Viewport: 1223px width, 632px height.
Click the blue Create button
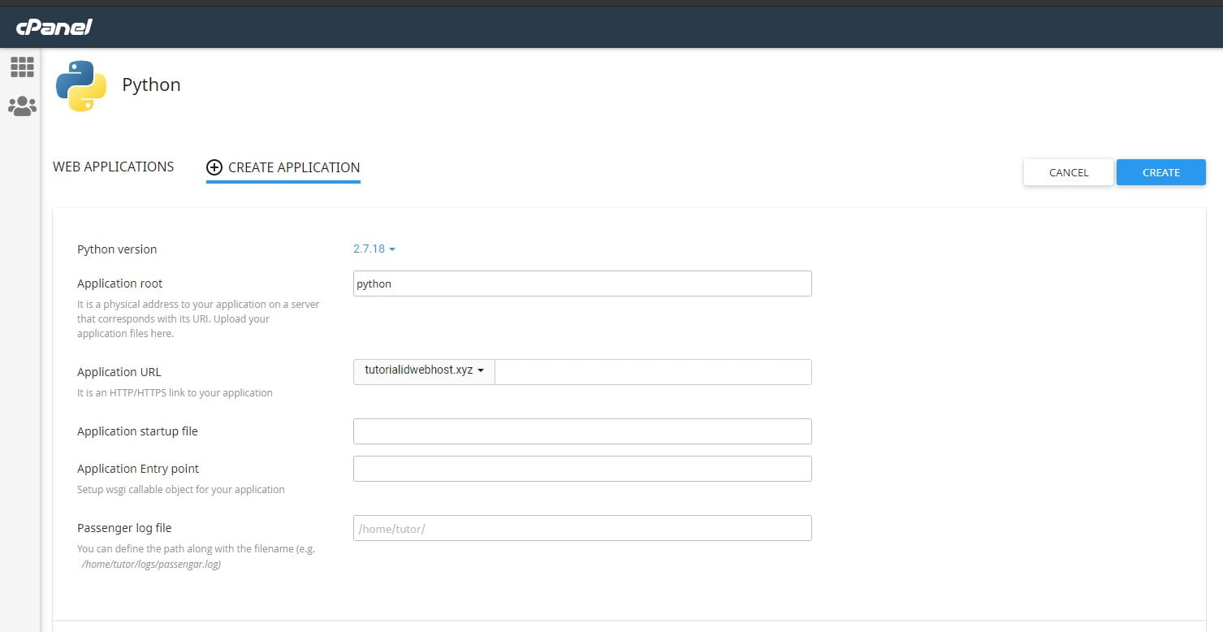[x=1161, y=172]
